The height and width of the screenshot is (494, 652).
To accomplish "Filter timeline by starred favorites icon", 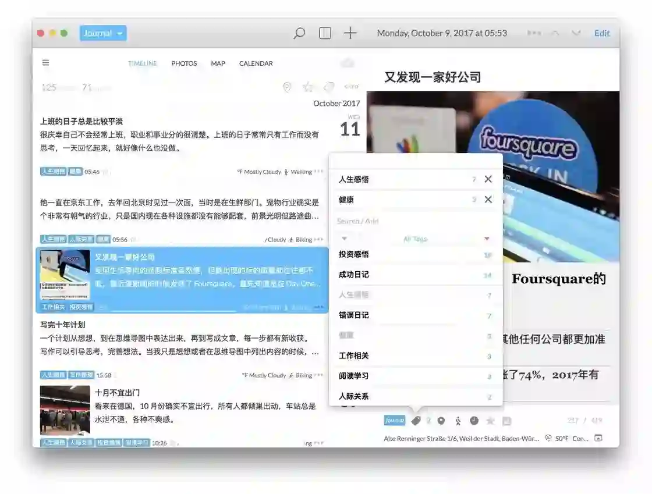I will click(x=308, y=87).
